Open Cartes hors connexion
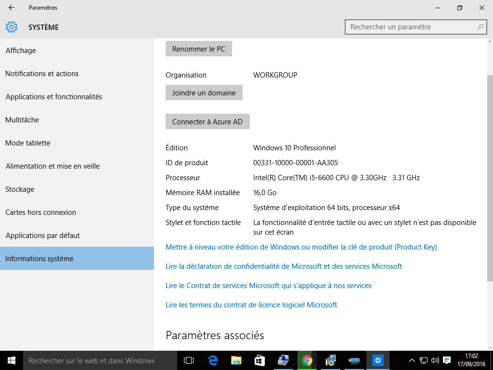The width and height of the screenshot is (493, 370). (x=77, y=212)
